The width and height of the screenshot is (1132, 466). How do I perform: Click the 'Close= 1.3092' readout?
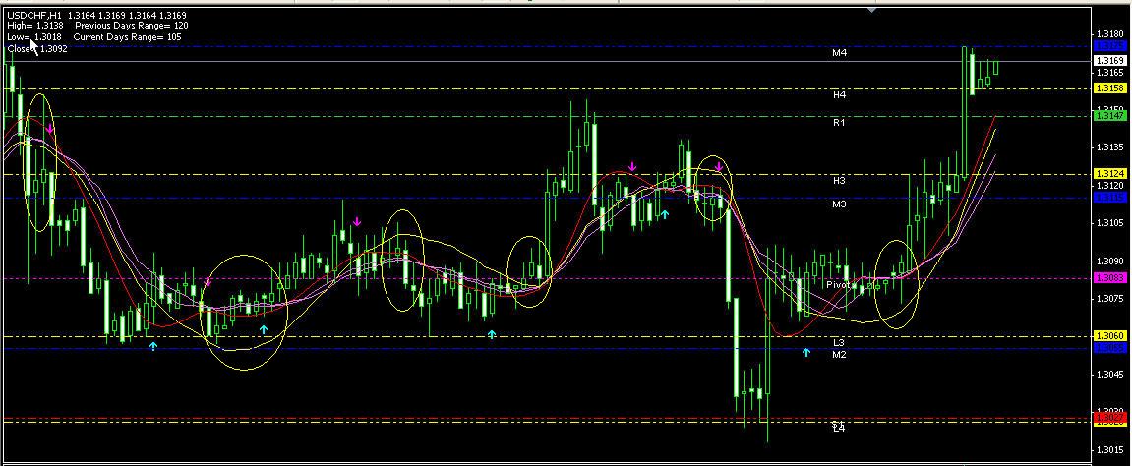tap(37, 48)
